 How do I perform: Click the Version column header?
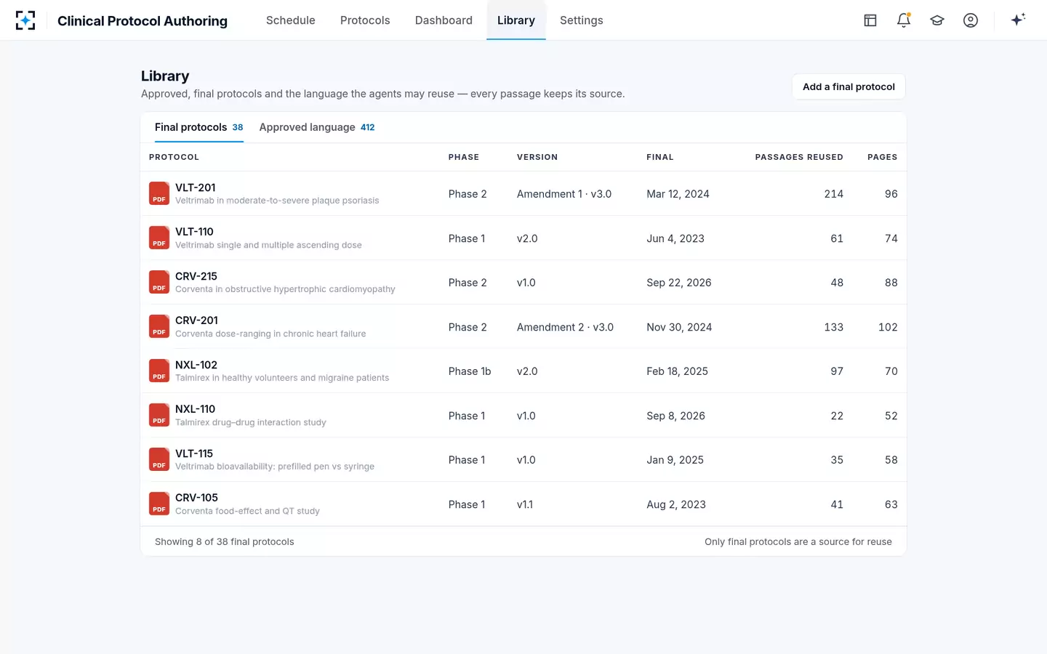[x=537, y=157]
